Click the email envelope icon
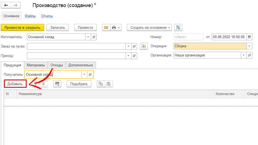Image resolution: width=258 pixels, height=145 pixels. click(x=106, y=27)
